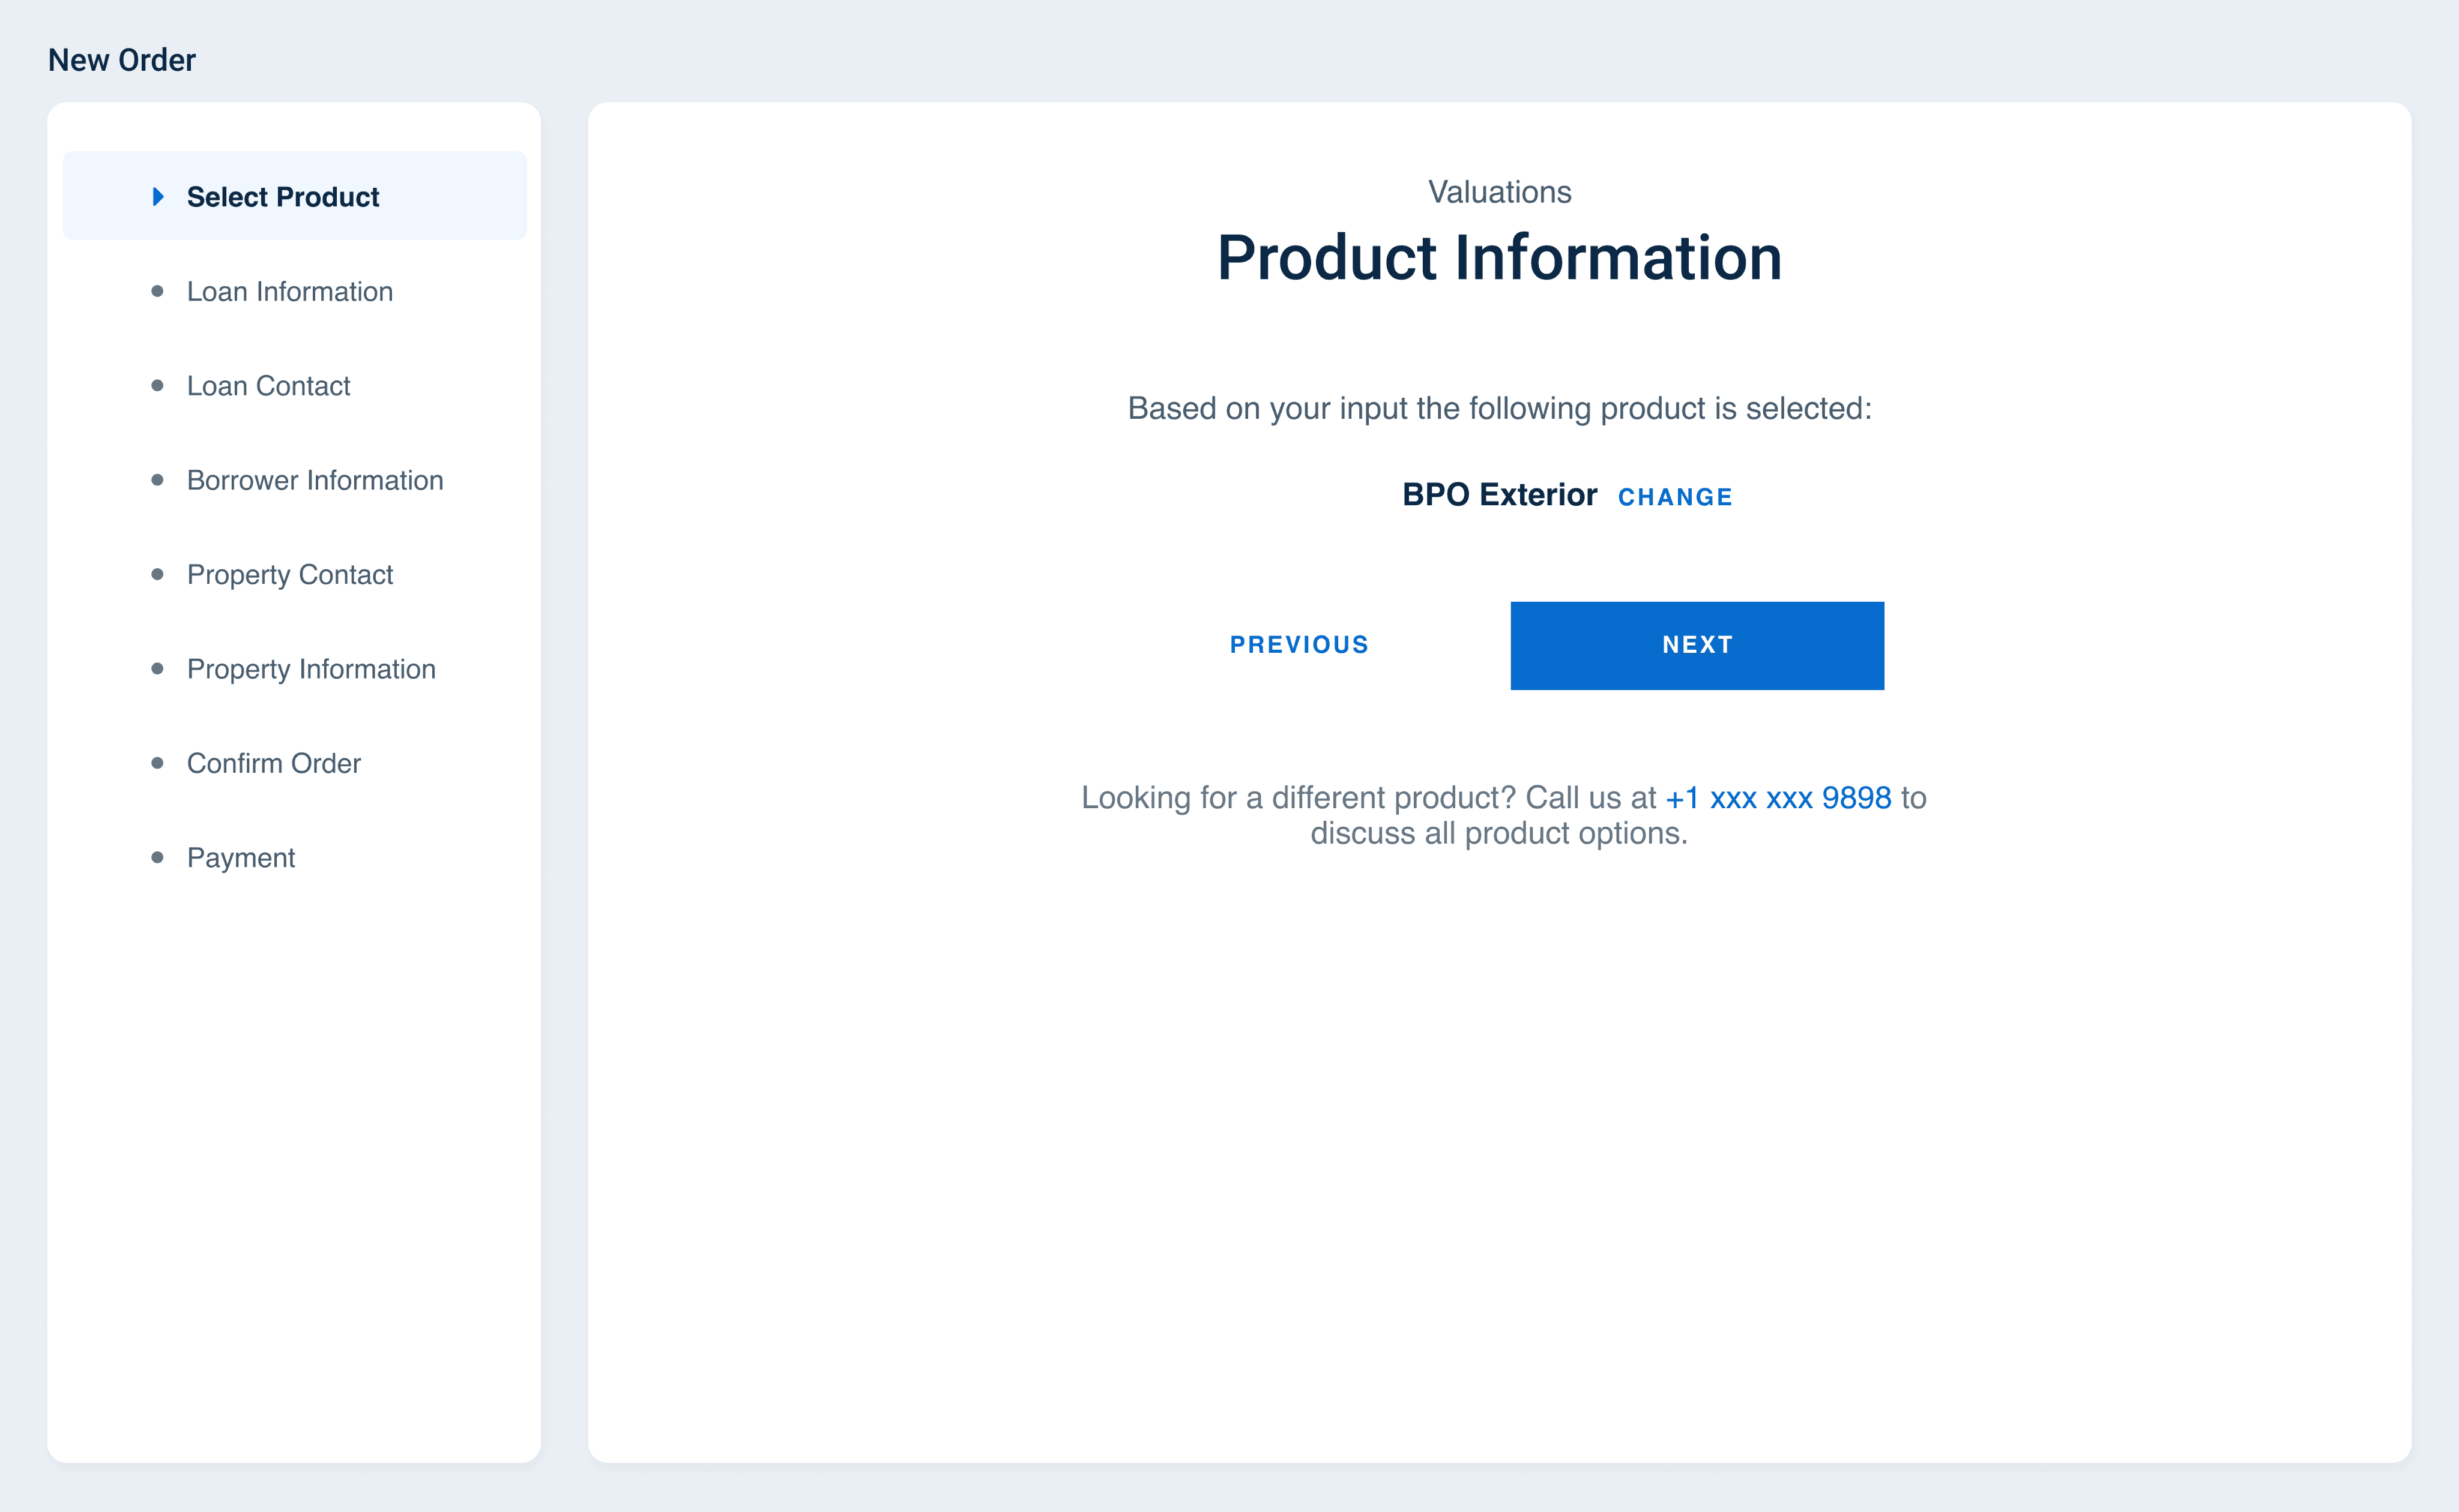Go to Loan Contact step
Viewport: 2459px width, 1512px height.
[x=268, y=386]
